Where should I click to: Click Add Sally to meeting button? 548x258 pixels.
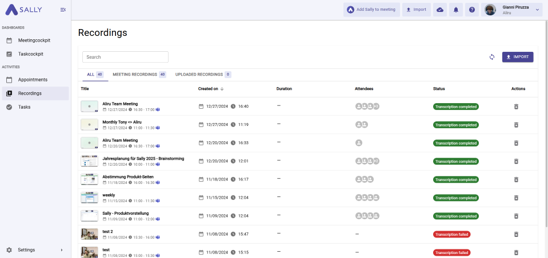[371, 10]
